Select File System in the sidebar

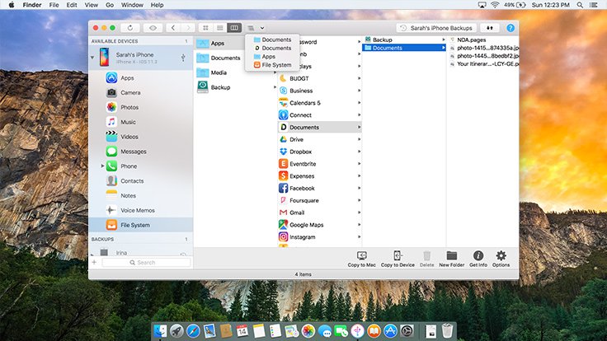click(x=141, y=225)
